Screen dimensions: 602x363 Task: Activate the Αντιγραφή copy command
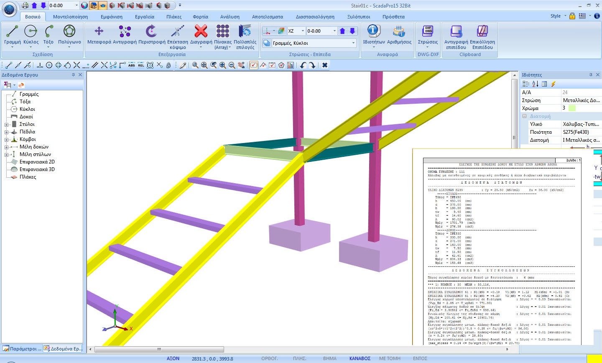125,34
